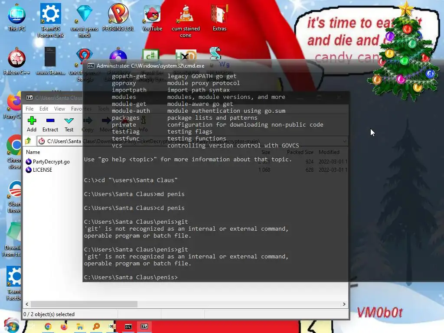Click the orange magnifier taskbar icon

click(x=96, y=326)
